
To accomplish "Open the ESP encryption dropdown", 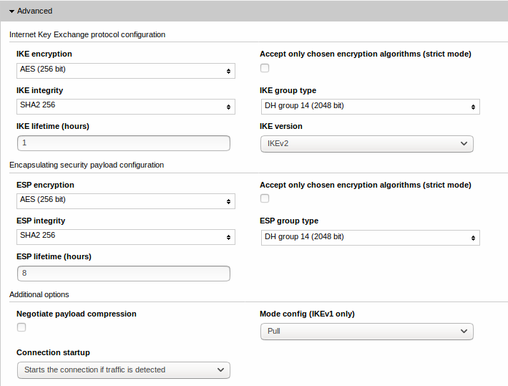I will pyautogui.click(x=126, y=201).
